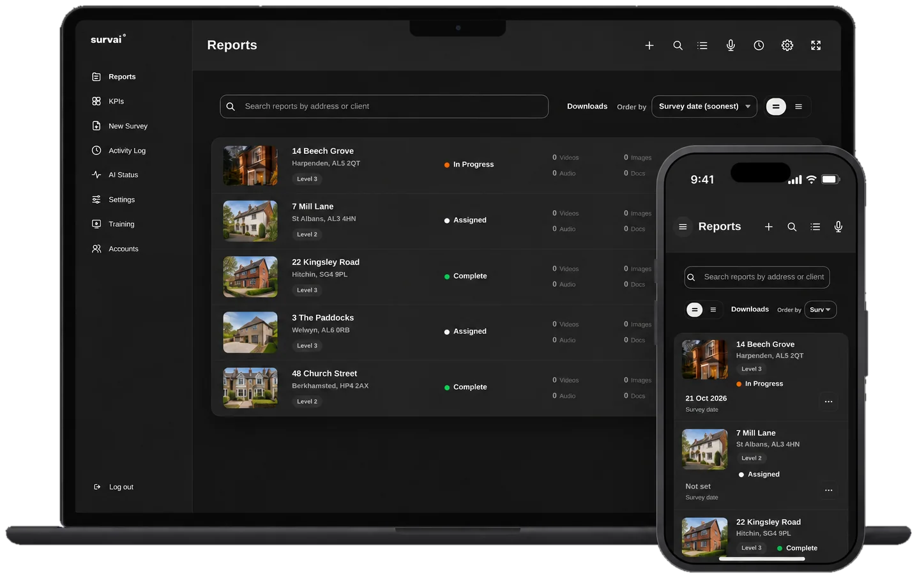917x578 pixels.
Task: Open search via desktop header magnifier icon
Action: [x=678, y=45]
